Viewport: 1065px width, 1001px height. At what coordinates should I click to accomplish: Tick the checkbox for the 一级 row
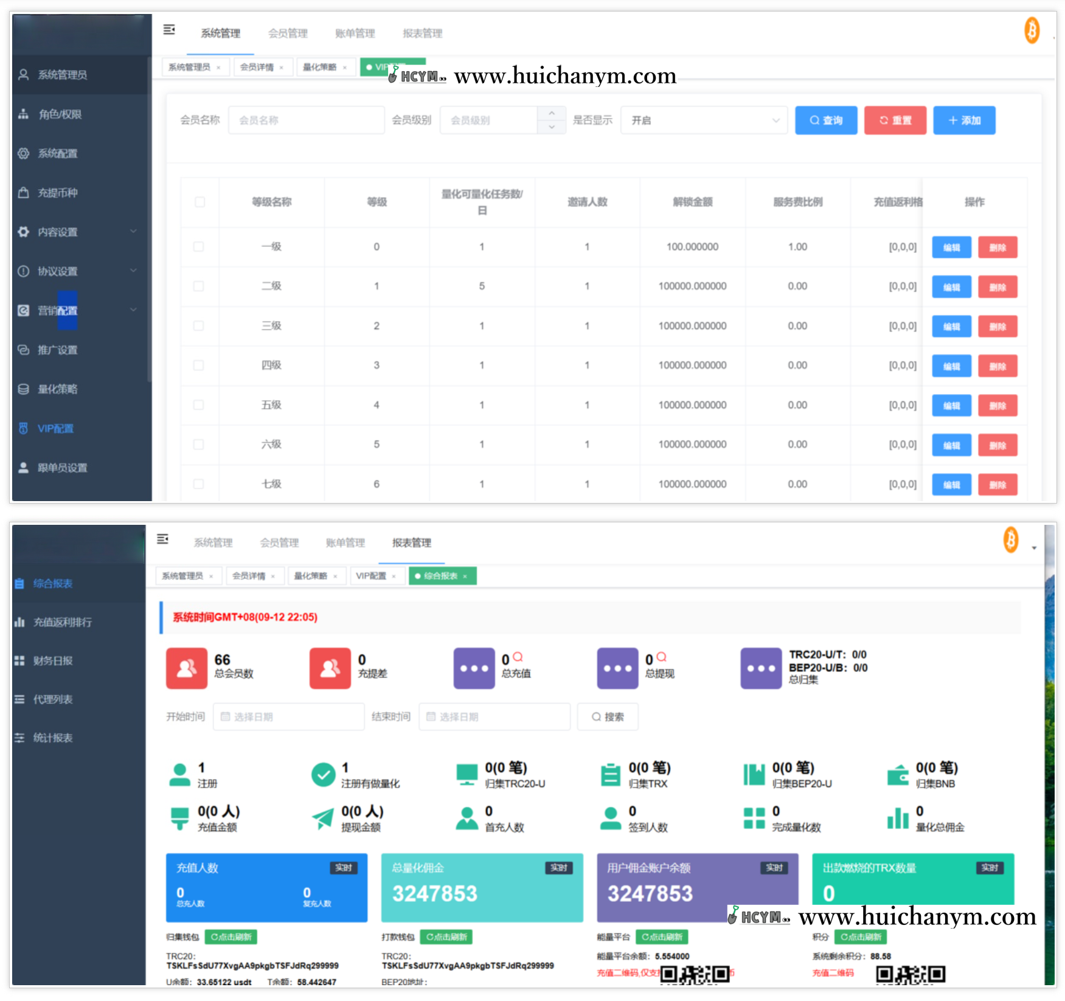(199, 247)
